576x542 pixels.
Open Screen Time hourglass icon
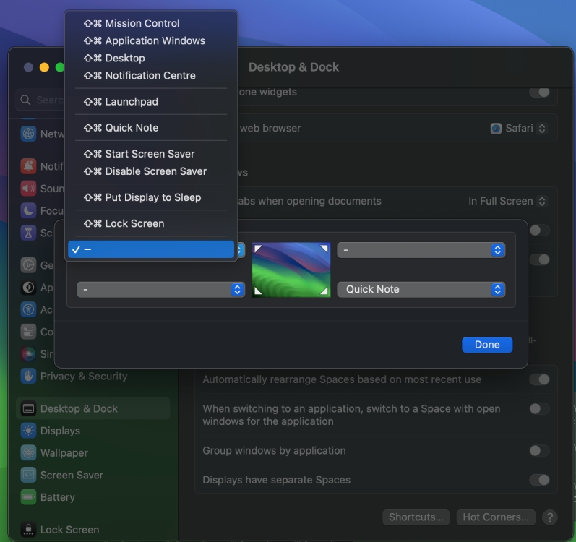[x=28, y=233]
